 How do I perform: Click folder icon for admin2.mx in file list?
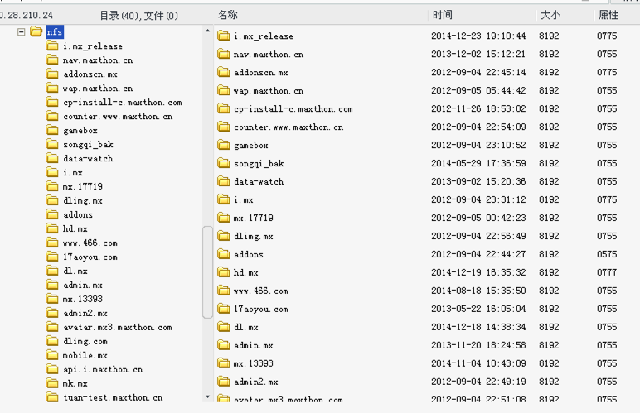(x=223, y=382)
